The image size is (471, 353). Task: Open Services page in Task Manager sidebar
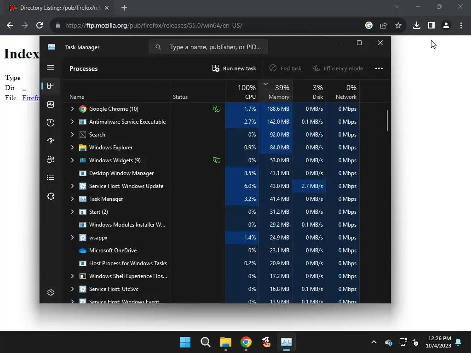pos(51,196)
